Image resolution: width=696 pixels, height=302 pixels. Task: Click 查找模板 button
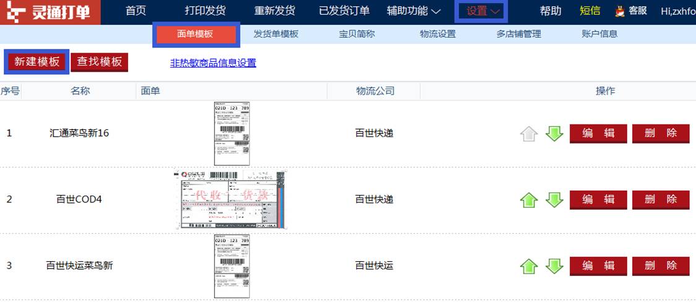[100, 62]
